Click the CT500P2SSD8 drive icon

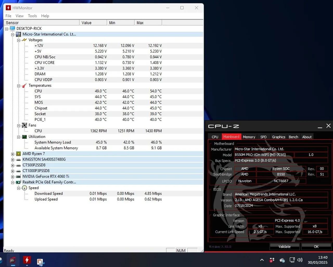18,165
